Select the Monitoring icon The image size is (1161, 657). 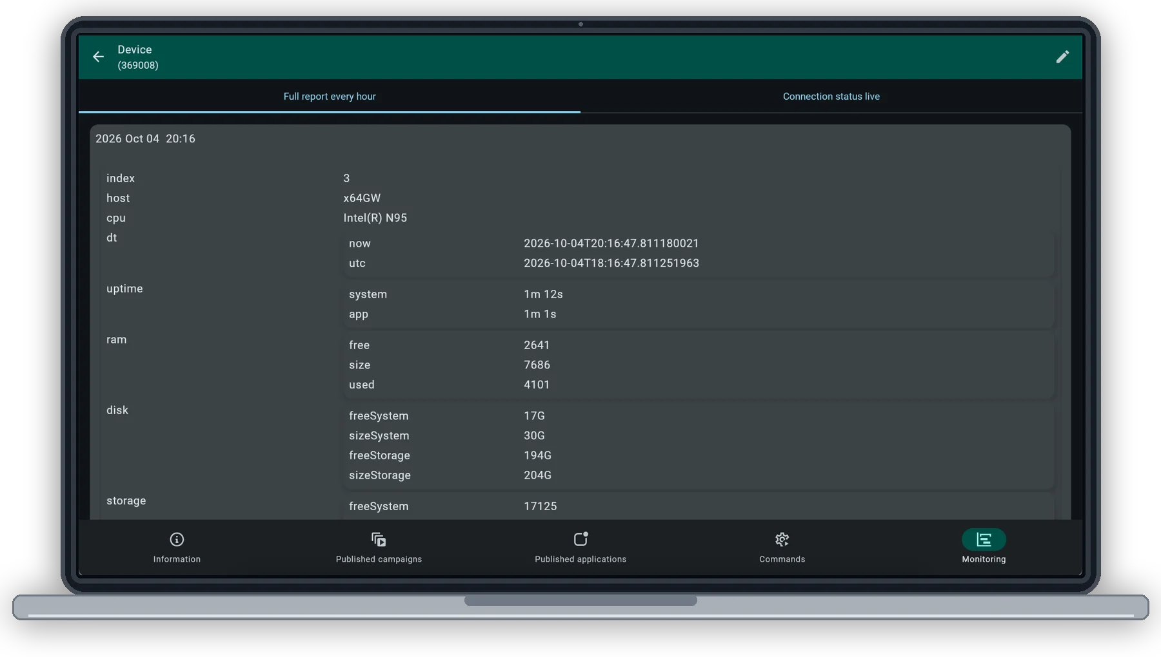(x=984, y=539)
